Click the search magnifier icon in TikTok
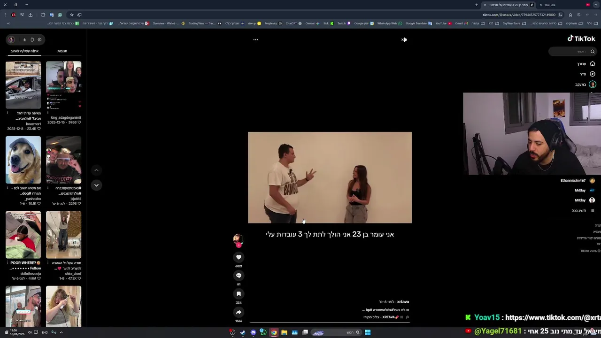The image size is (601, 338). point(593,52)
